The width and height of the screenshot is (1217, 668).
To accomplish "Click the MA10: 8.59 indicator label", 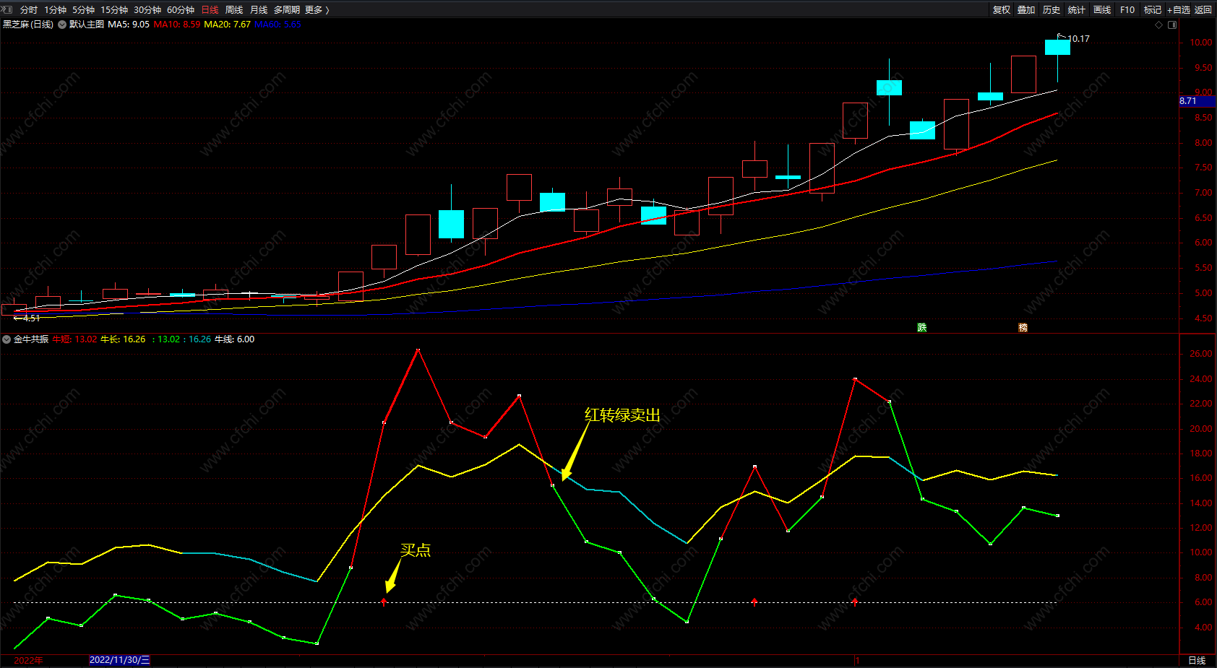I will (177, 25).
